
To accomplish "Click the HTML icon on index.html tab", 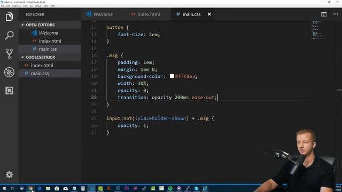I will pyautogui.click(x=133, y=14).
